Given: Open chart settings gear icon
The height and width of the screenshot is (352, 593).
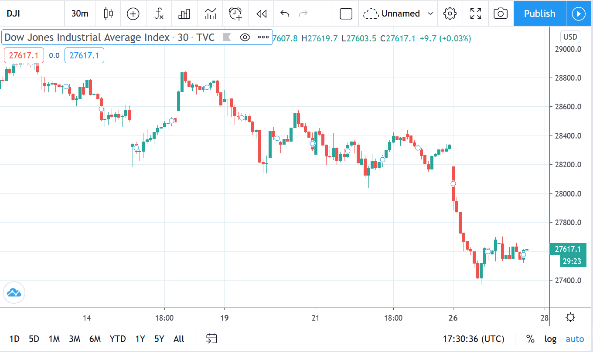Looking at the screenshot, I should 450,14.
